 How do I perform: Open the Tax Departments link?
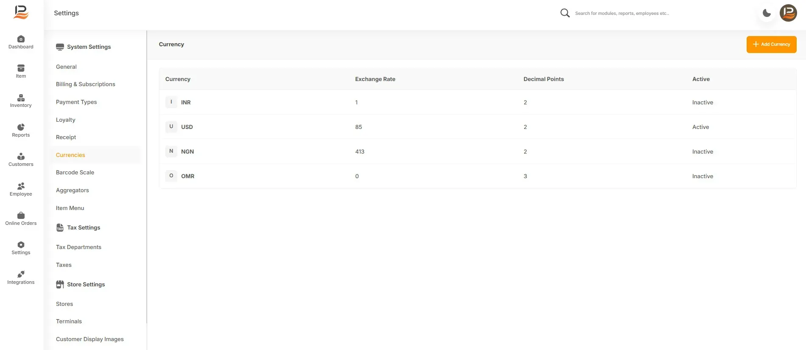click(x=78, y=247)
